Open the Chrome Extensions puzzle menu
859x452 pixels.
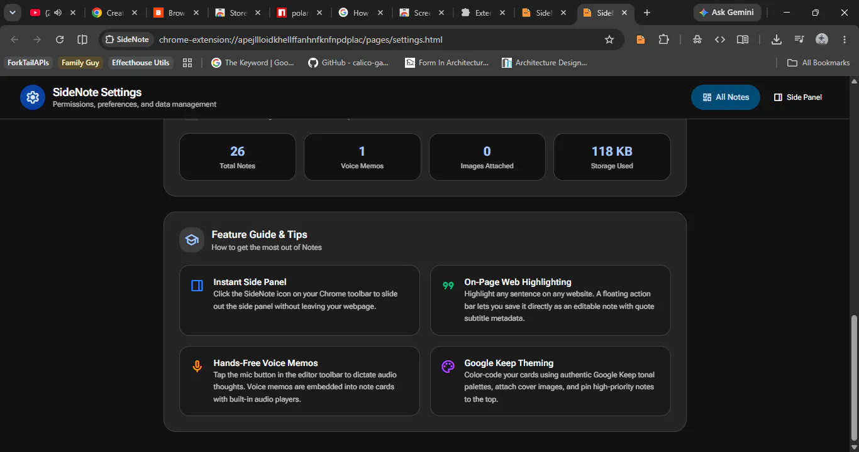(x=663, y=40)
